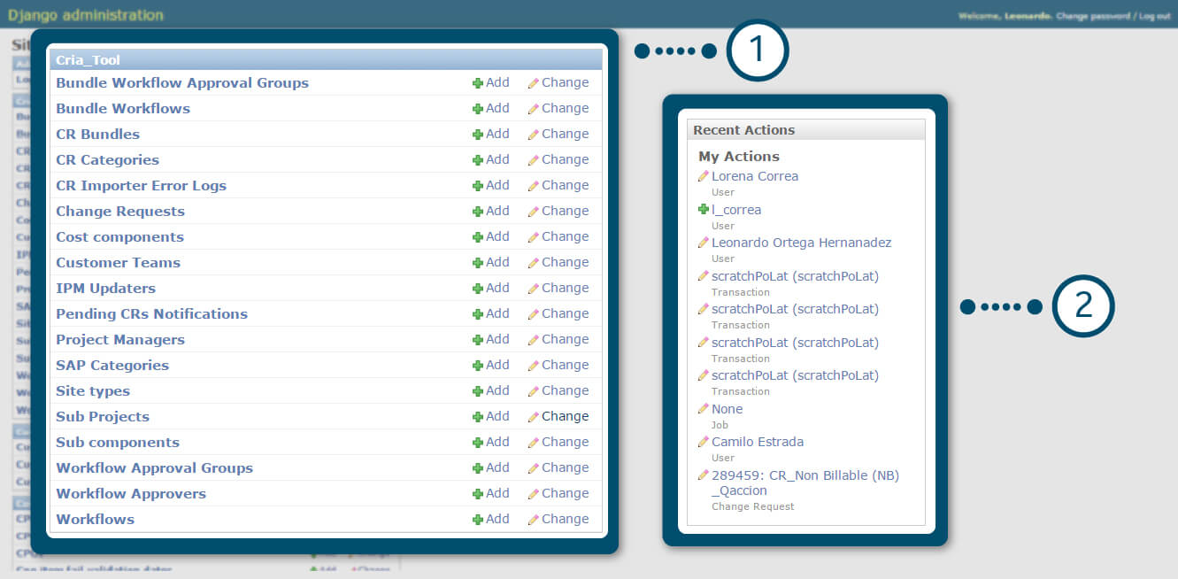The image size is (1178, 579).
Task: Open the Cria_Tool app section header
Action: 88,60
